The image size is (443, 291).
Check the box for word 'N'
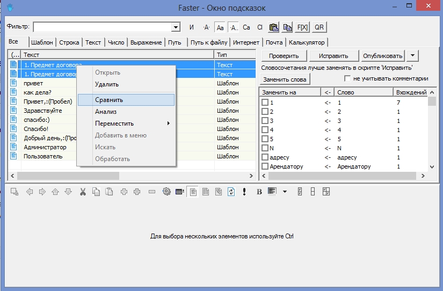[x=265, y=148]
